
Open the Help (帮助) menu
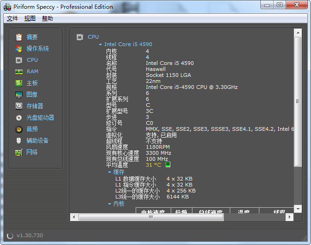48,18
